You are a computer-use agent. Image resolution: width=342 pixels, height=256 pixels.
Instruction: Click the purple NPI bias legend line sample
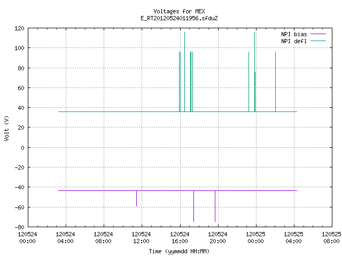tap(318, 34)
